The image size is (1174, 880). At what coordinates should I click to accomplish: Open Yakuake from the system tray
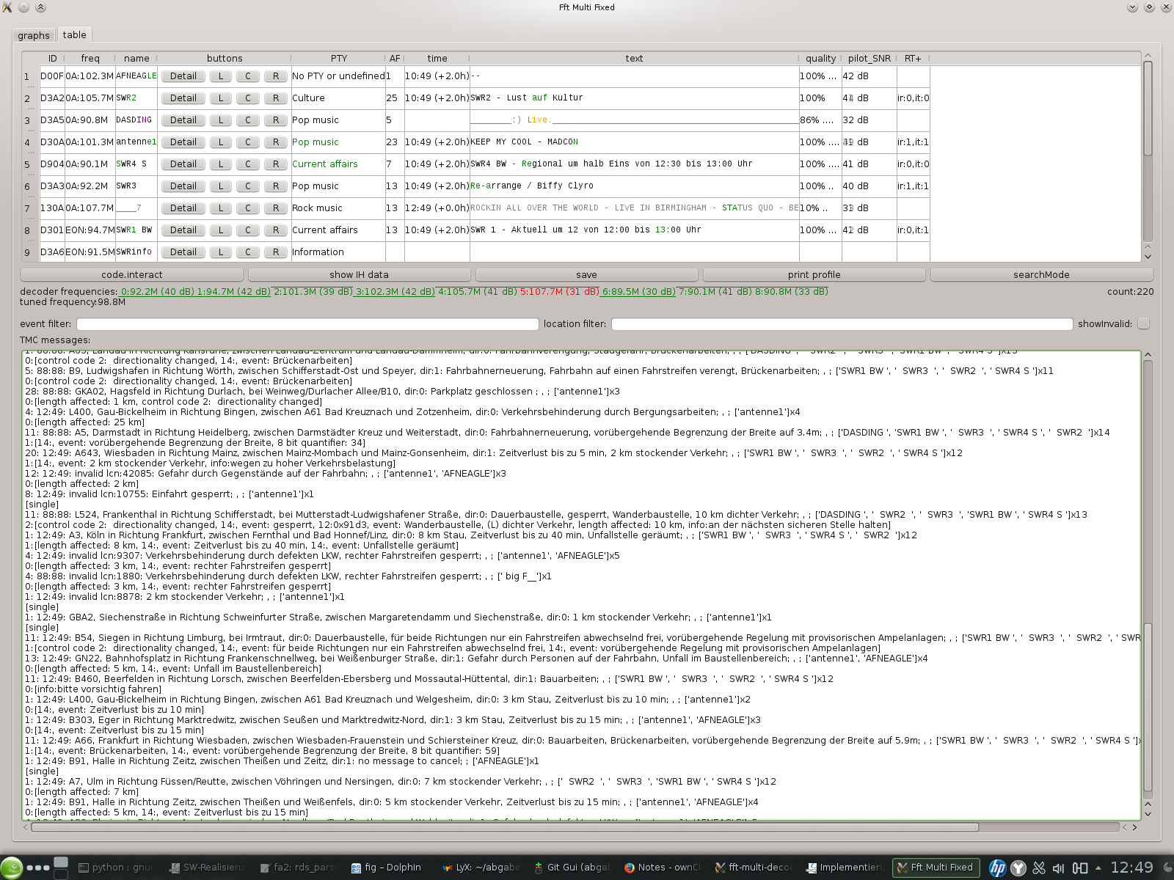coord(1017,868)
